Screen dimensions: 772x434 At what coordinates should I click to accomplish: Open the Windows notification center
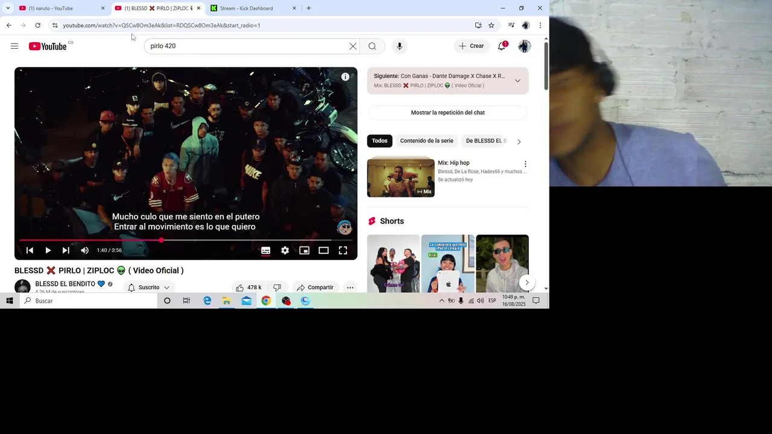coord(536,301)
